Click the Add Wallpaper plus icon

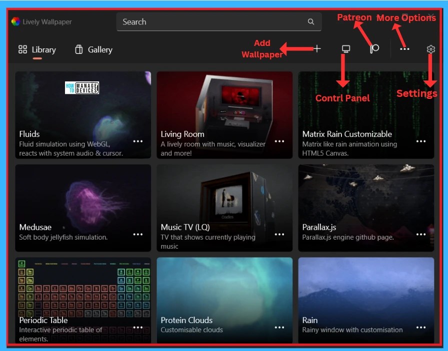click(x=317, y=49)
